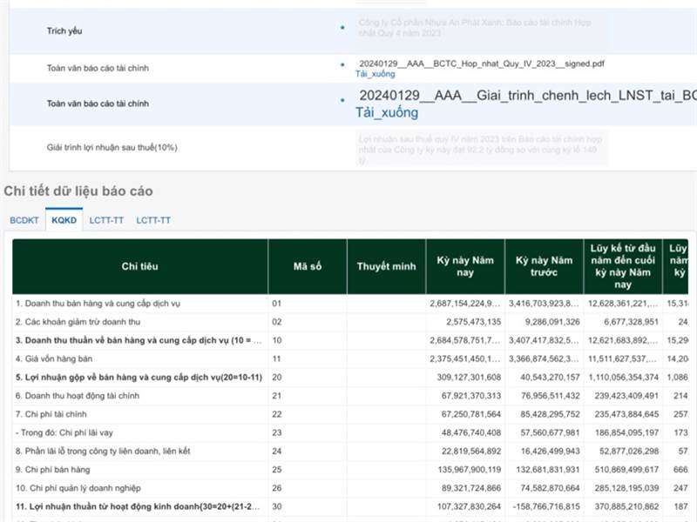Click value 309,127,301,608 in gross profit row
The image size is (697, 522).
click(469, 378)
